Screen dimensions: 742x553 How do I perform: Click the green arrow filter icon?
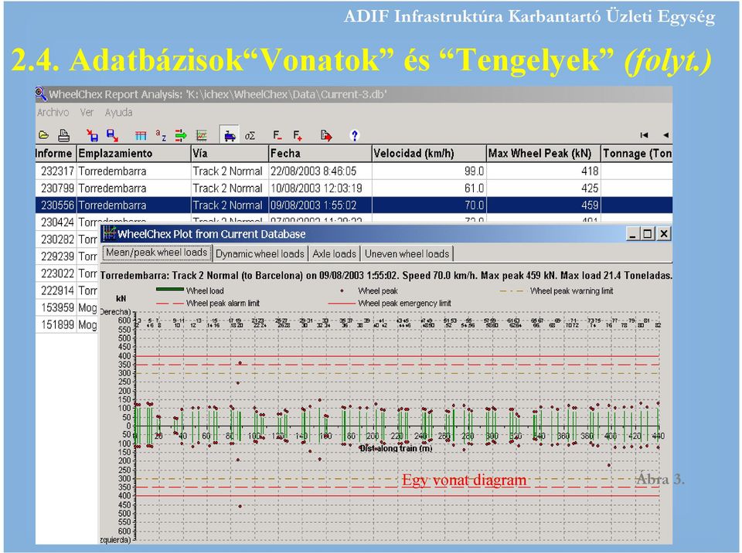[181, 136]
